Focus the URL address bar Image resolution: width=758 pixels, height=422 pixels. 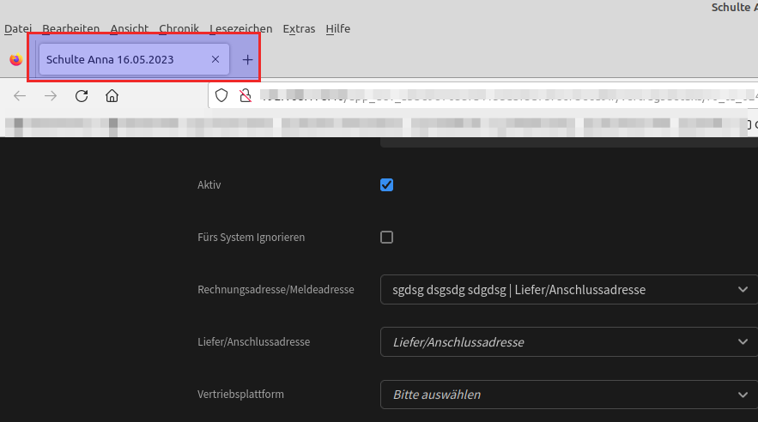coord(498,95)
